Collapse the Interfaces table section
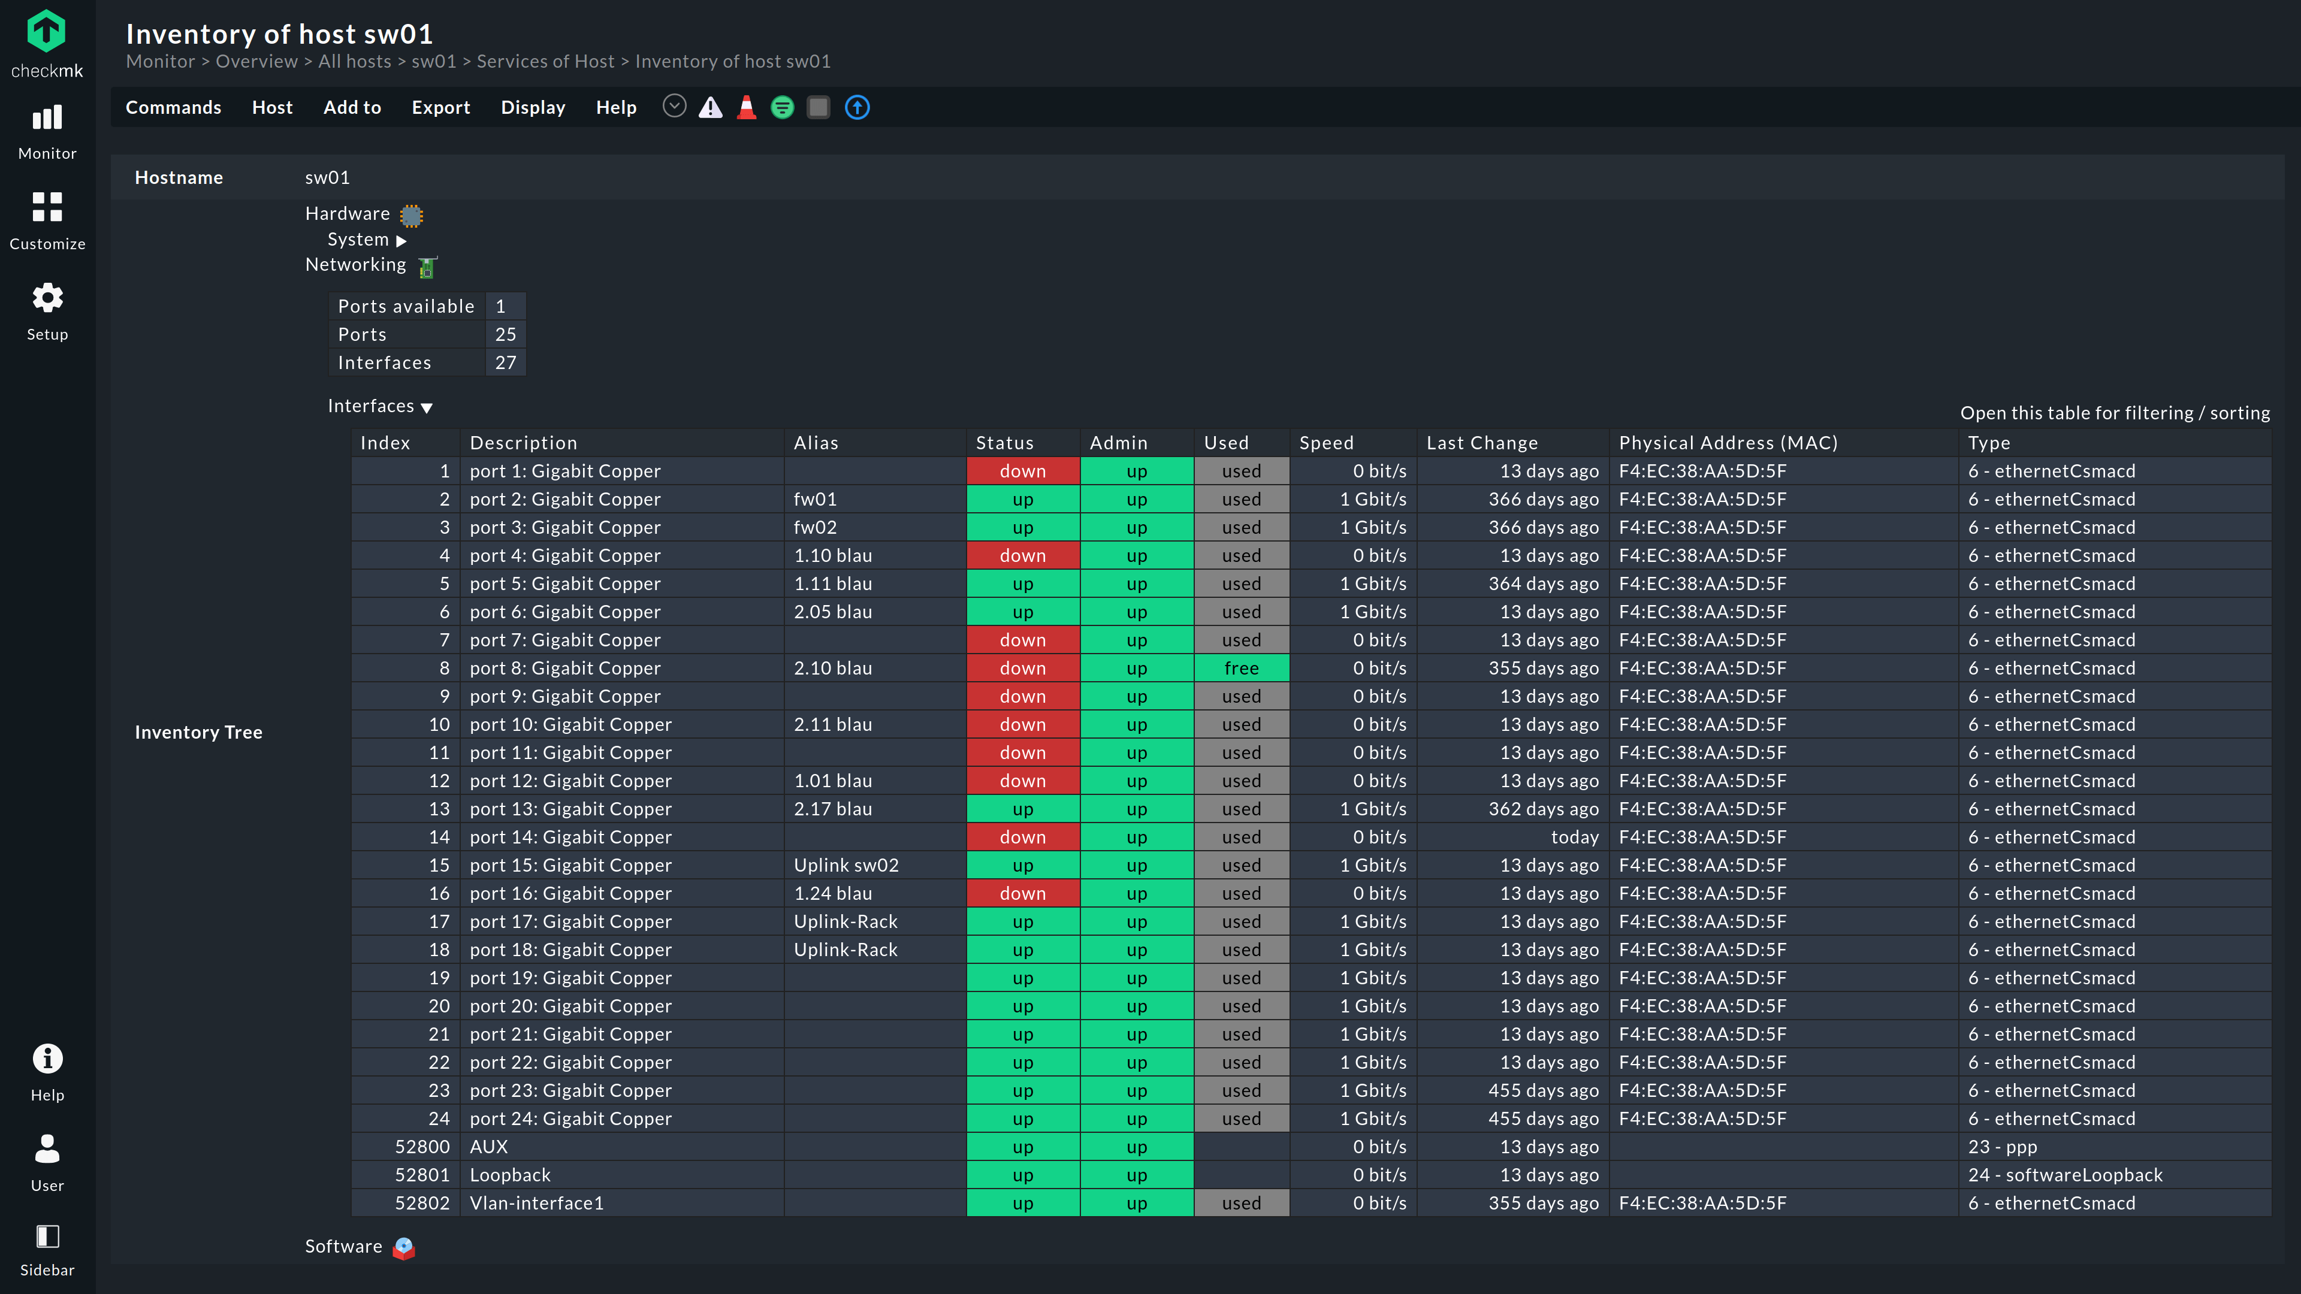The image size is (2301, 1294). [x=426, y=408]
